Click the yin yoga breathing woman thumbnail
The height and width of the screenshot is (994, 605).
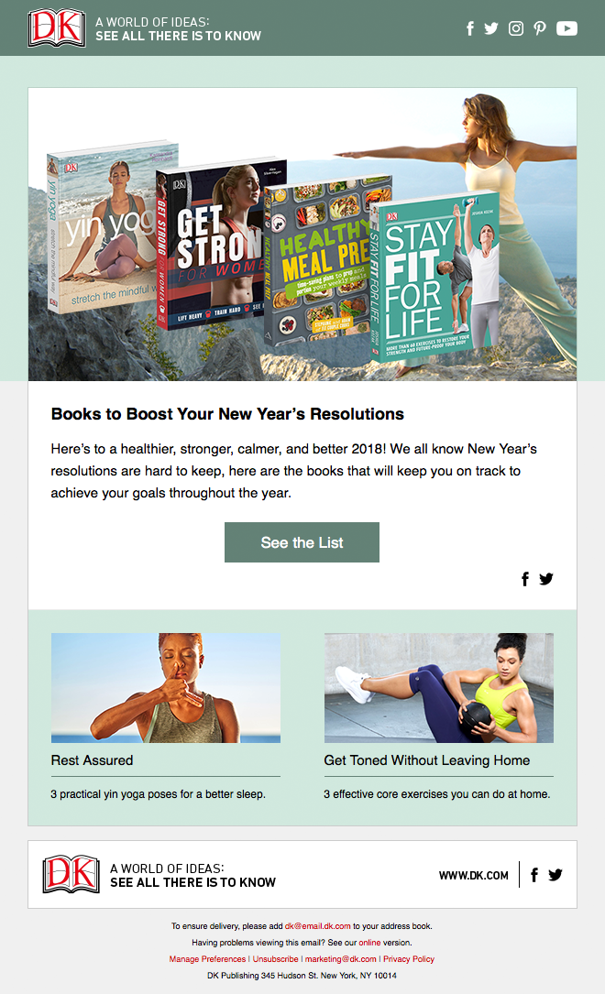[x=166, y=688]
